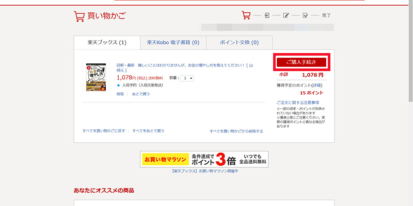The image size is (413, 206).
Task: Click すべてをあとで買う link
Action: (x=148, y=131)
